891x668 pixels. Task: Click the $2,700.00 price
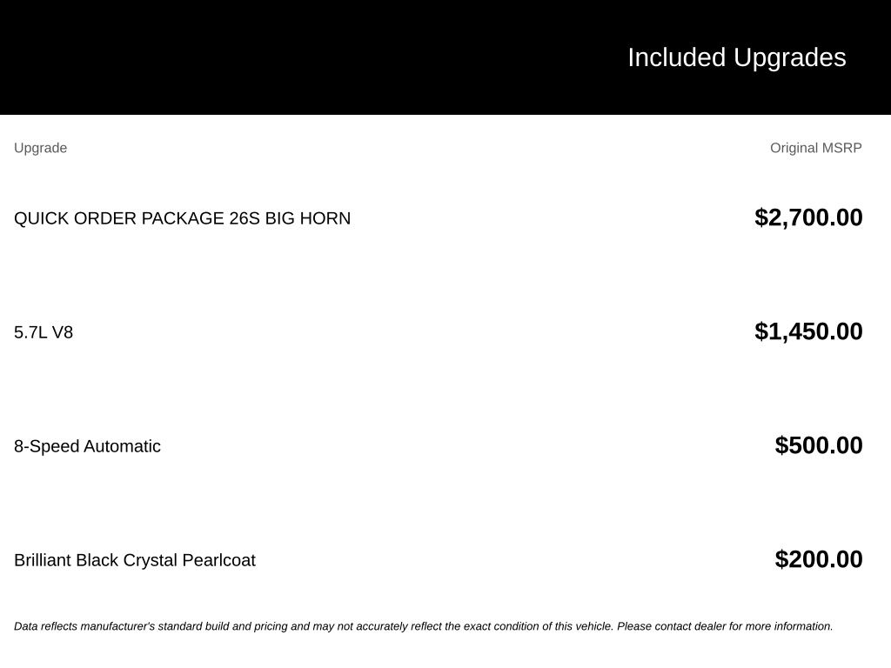808,217
